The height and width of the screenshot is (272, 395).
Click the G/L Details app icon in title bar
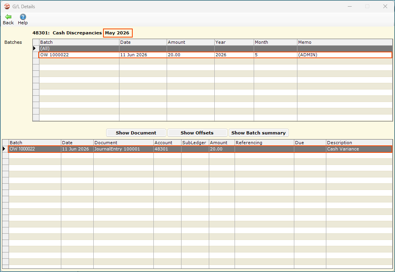pyautogui.click(x=7, y=6)
